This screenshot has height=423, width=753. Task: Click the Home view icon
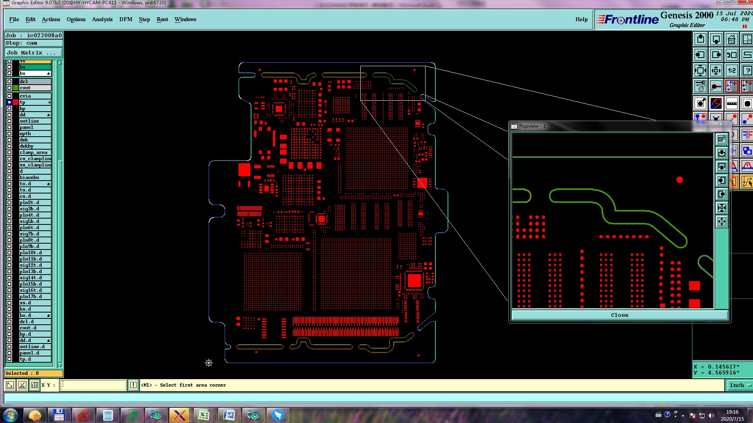(x=731, y=40)
